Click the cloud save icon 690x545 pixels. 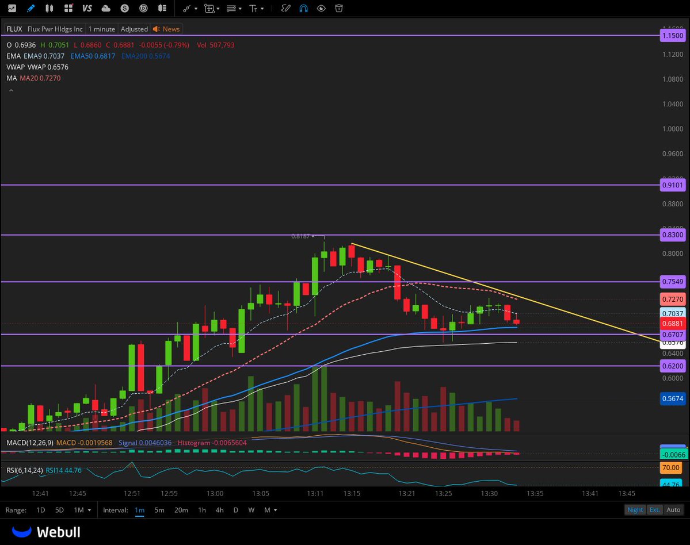(106, 9)
